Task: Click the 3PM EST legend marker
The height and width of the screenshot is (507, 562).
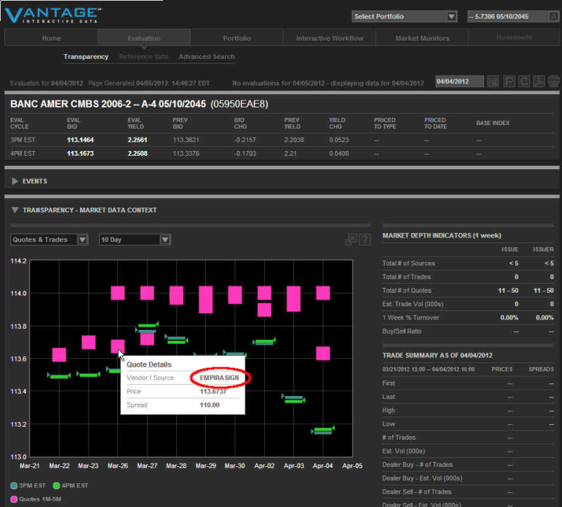Action: click(14, 485)
